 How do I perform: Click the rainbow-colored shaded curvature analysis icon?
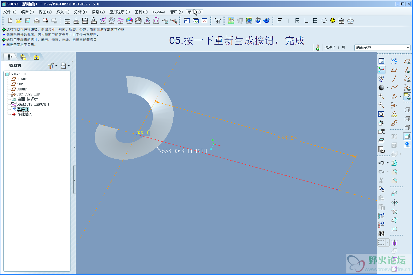click(x=129, y=21)
